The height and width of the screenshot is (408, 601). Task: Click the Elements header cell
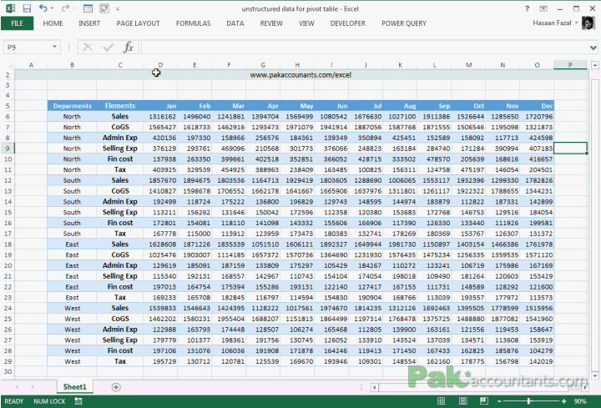coord(120,106)
